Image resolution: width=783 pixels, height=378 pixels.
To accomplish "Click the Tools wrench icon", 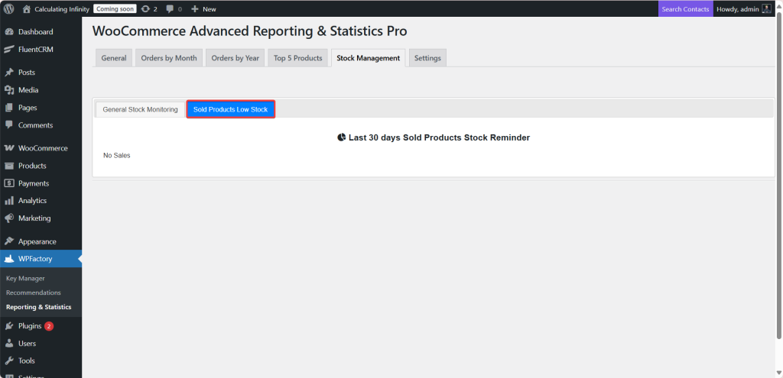I will [9, 360].
